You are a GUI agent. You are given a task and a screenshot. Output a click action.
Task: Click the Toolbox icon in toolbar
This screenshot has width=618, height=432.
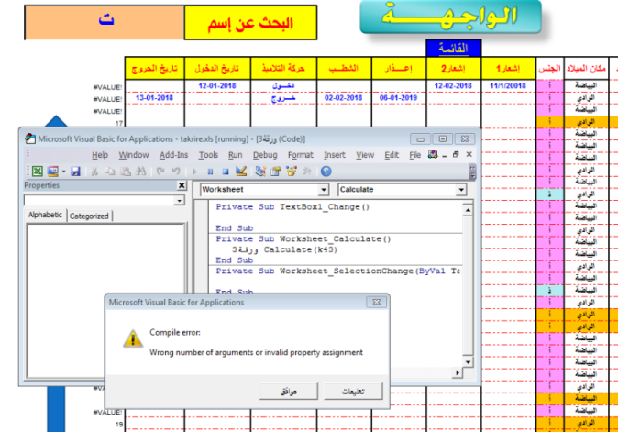pyautogui.click(x=306, y=172)
